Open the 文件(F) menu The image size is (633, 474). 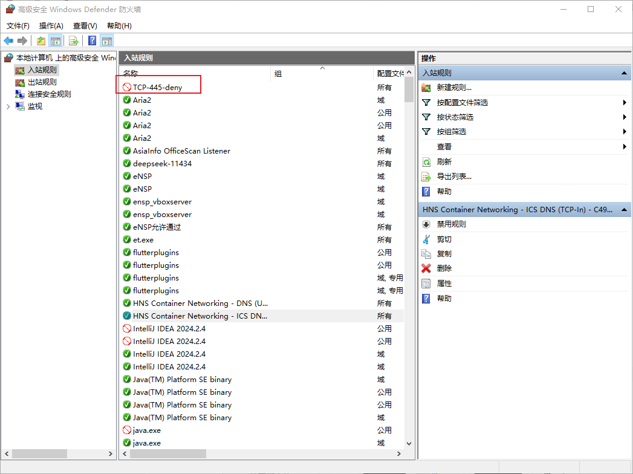coord(18,26)
